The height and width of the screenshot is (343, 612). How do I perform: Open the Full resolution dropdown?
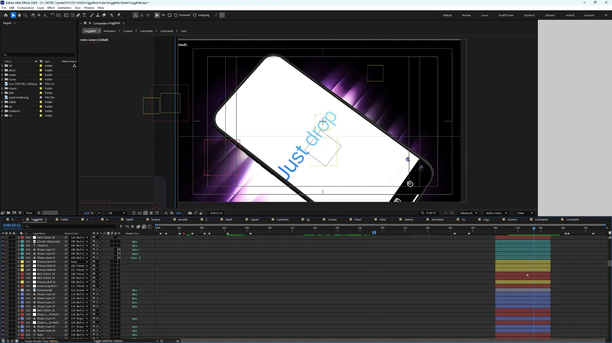pos(116,213)
